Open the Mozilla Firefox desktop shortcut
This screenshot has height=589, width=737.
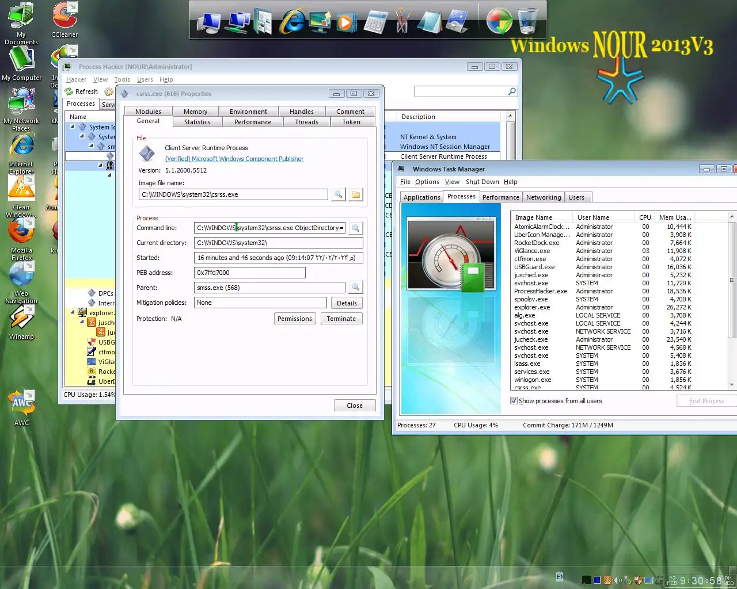(x=21, y=239)
